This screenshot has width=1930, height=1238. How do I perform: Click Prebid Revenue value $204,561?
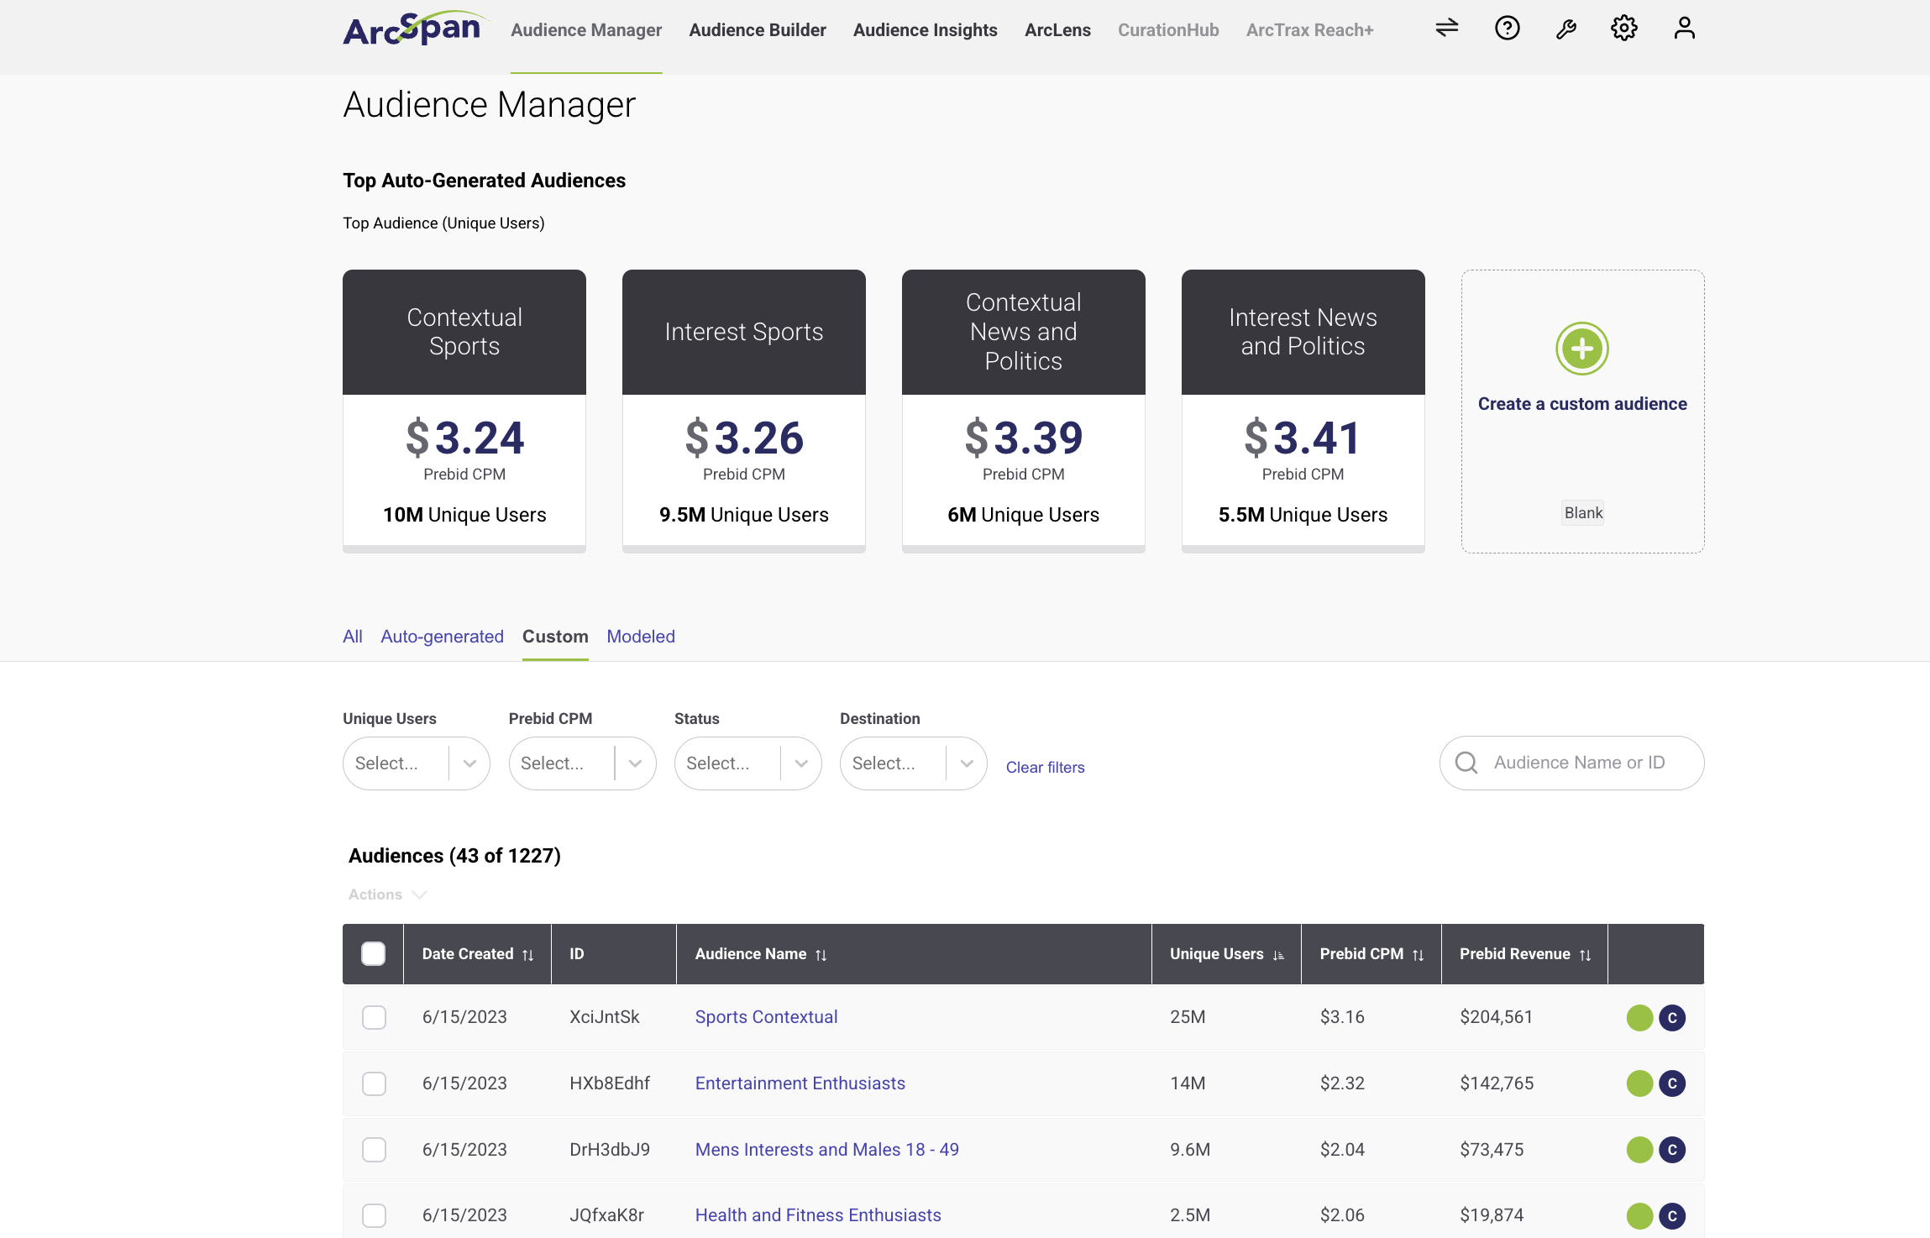coord(1496,1017)
